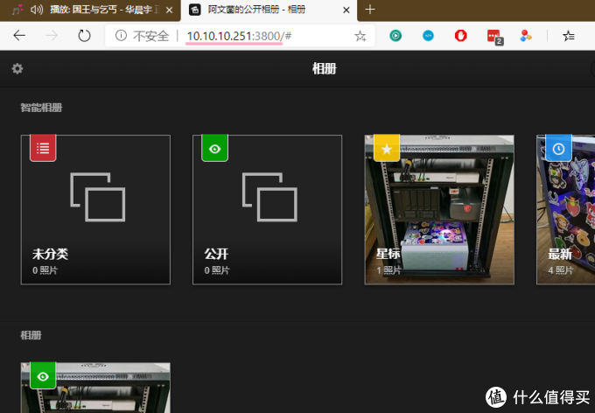Click the yellow star badge on 星标 album
This screenshot has height=413, width=595.
[387, 148]
